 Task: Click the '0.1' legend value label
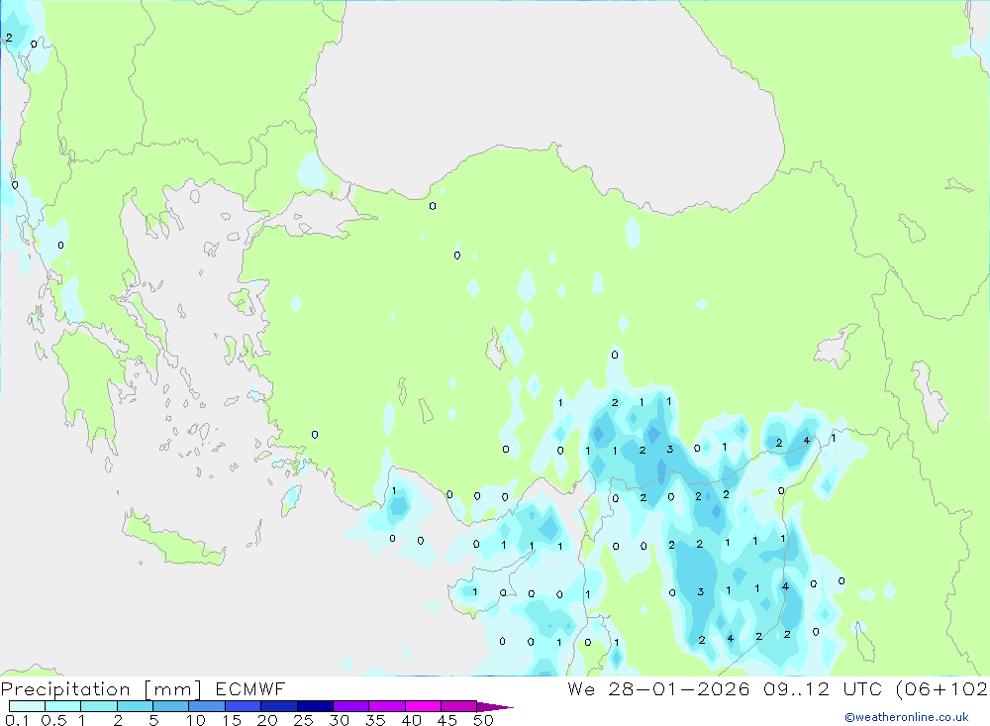17,720
